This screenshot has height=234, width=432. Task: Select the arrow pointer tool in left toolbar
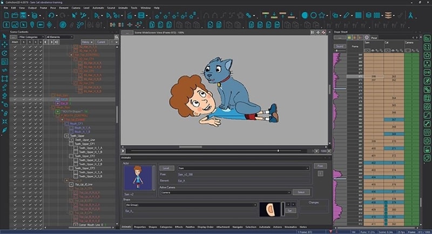click(4, 36)
